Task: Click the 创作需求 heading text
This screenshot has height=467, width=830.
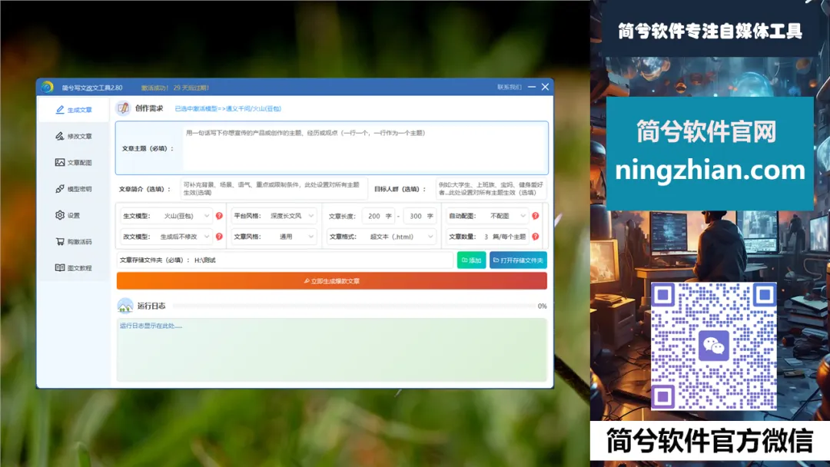Action: click(x=149, y=108)
